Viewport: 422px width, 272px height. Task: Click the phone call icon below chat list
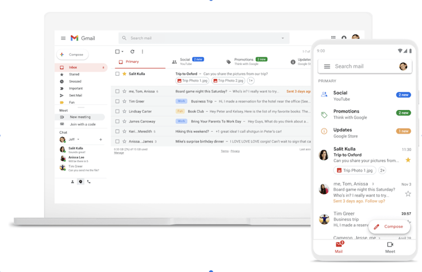pos(89,182)
